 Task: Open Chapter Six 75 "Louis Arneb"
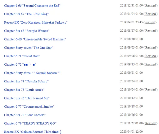click(x=24, y=90)
